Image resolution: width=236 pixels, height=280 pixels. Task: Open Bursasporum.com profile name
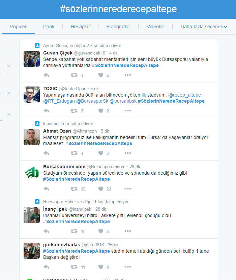64,167
